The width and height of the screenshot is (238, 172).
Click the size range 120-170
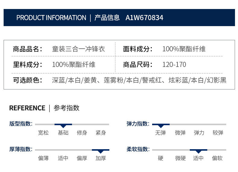174,65
